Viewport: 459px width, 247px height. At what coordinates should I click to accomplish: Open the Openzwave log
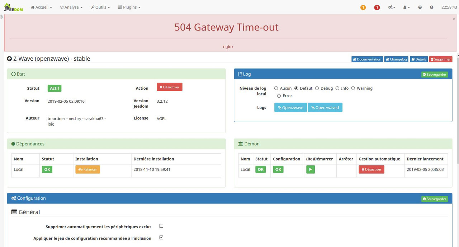(290, 107)
